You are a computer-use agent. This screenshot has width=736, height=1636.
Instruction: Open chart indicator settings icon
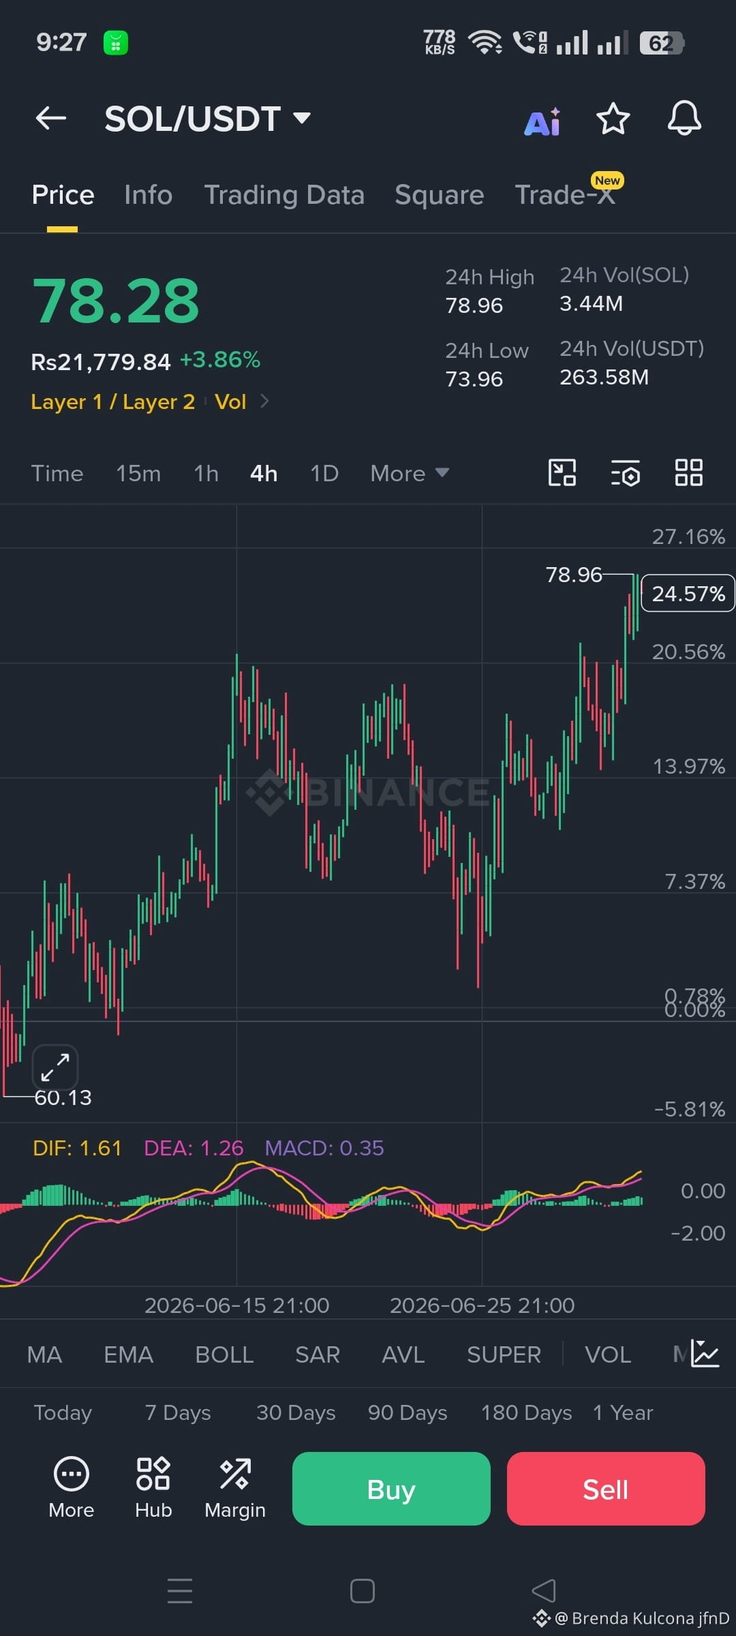[x=625, y=472]
